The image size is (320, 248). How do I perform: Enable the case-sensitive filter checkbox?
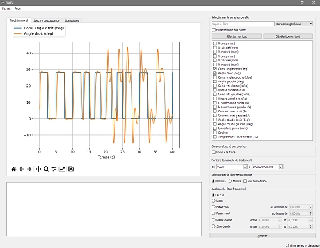coord(214,30)
